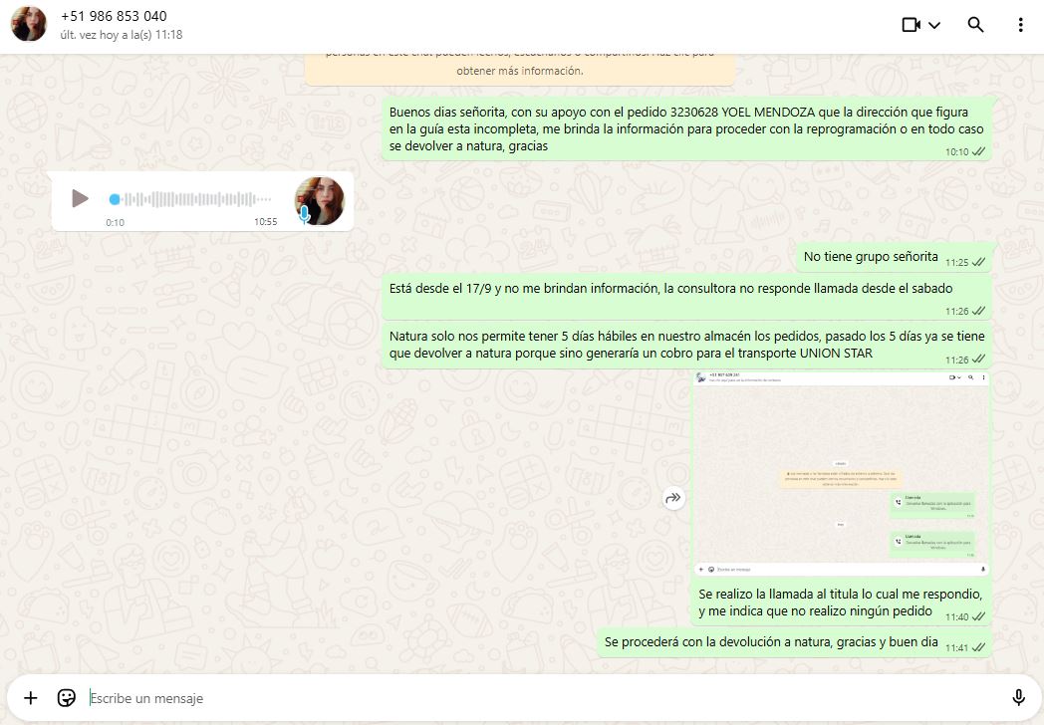Expand the call options dropdown chevron

point(934,26)
